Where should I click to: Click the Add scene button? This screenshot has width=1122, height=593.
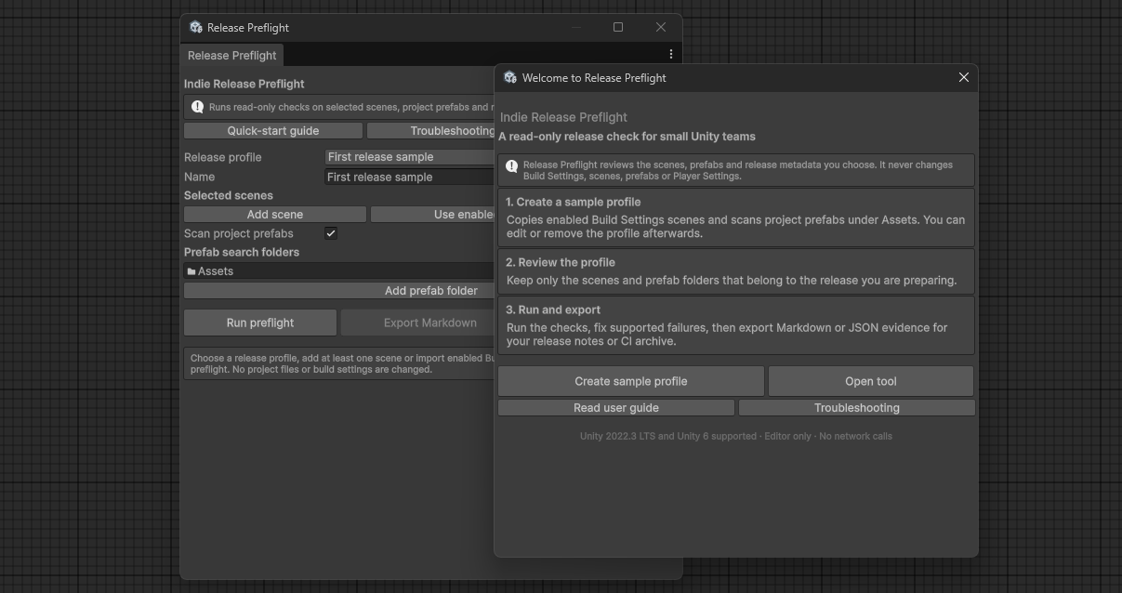coord(275,215)
